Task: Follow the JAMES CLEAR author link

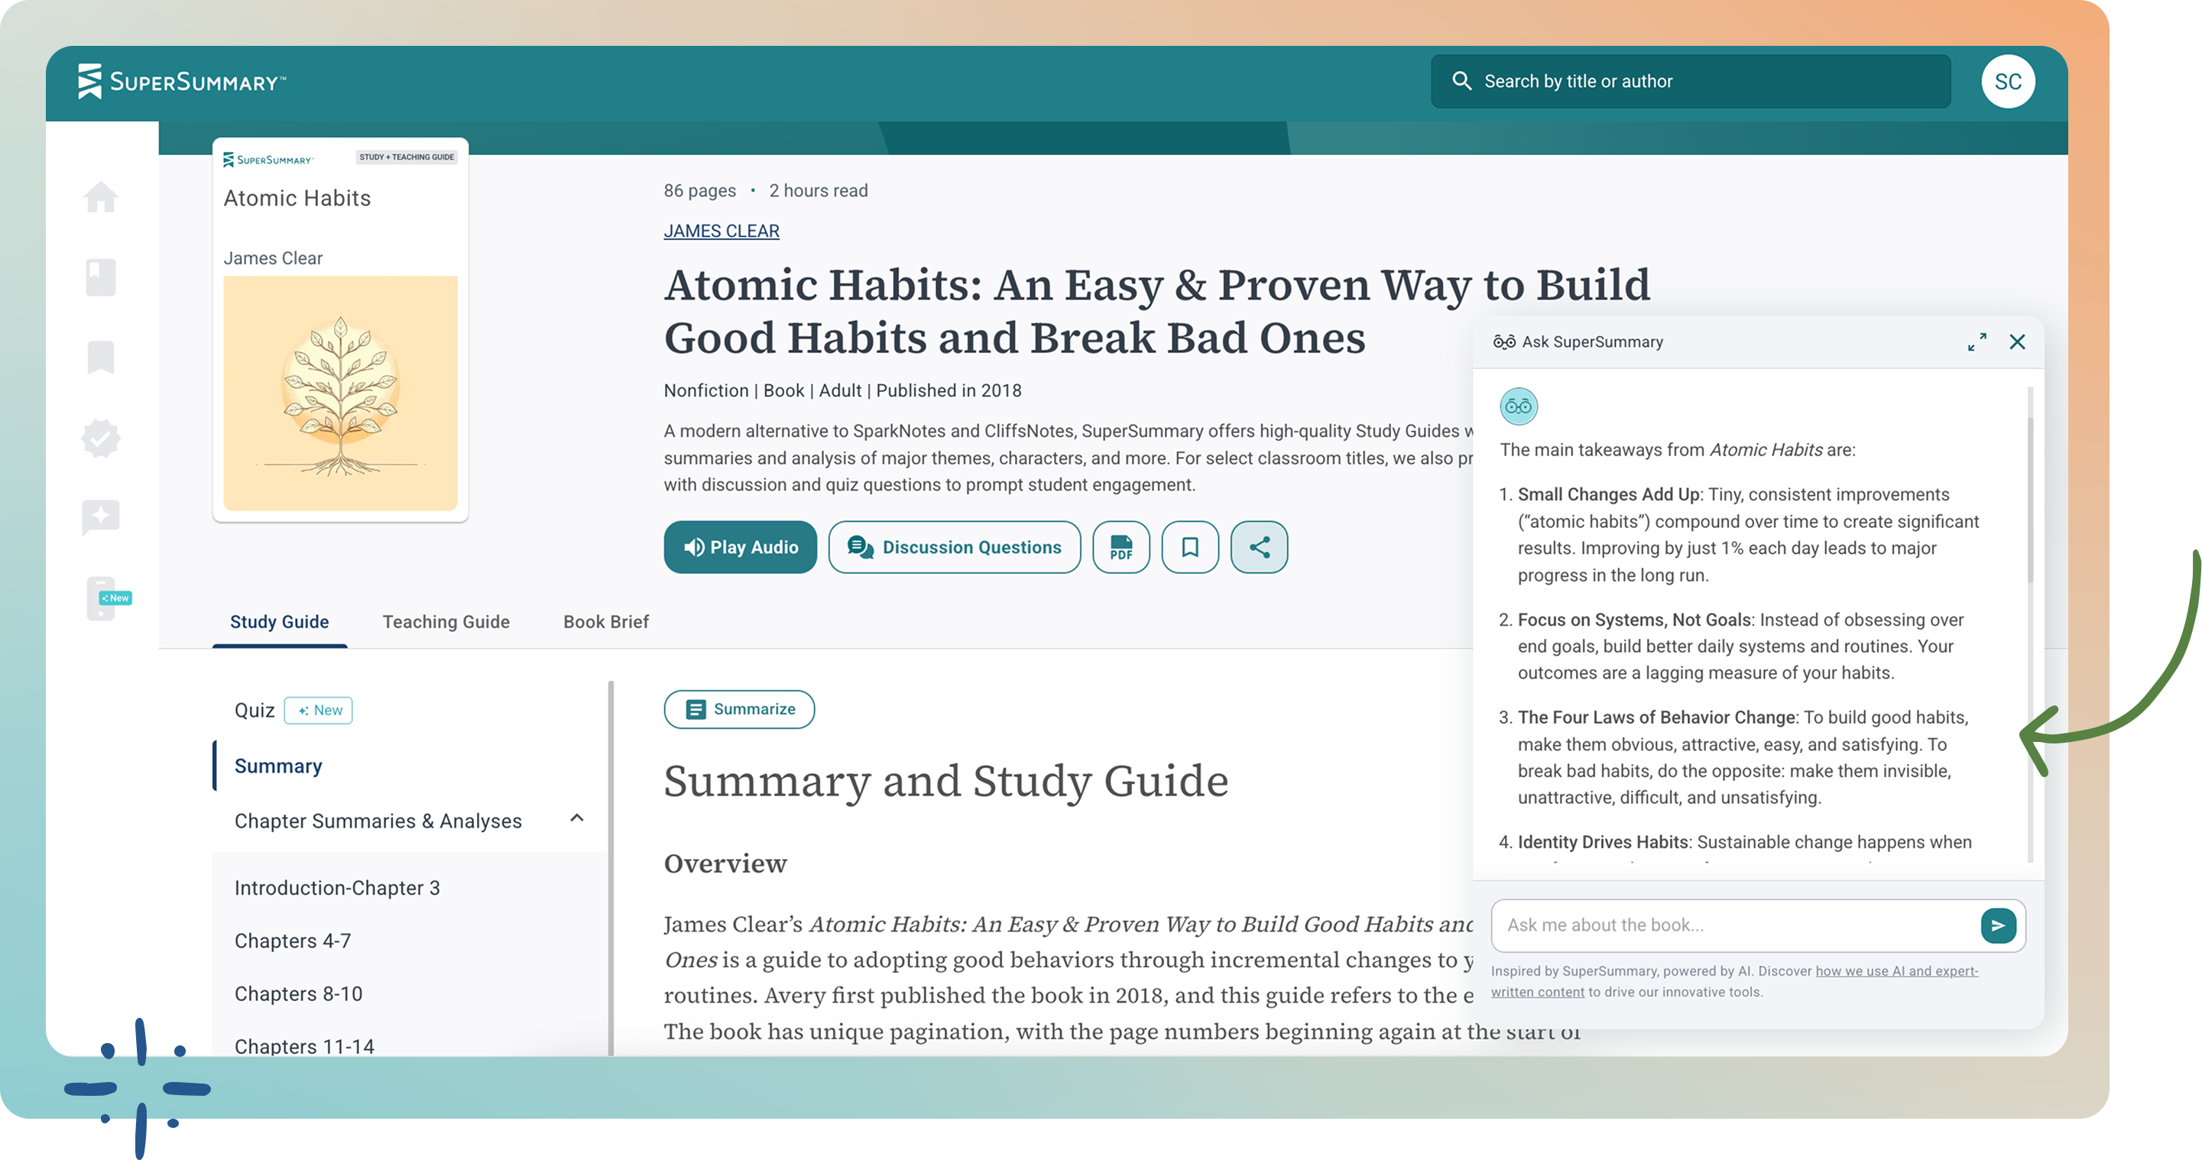Action: [722, 231]
